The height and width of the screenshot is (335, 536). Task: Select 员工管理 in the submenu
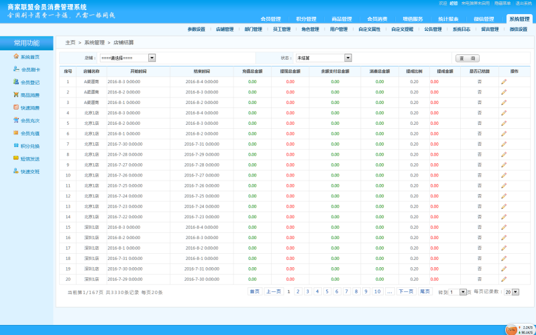[x=282, y=30]
